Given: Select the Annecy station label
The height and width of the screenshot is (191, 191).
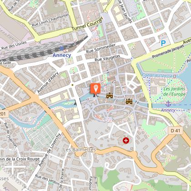Looking at the screenshot, I should [x=62, y=55].
